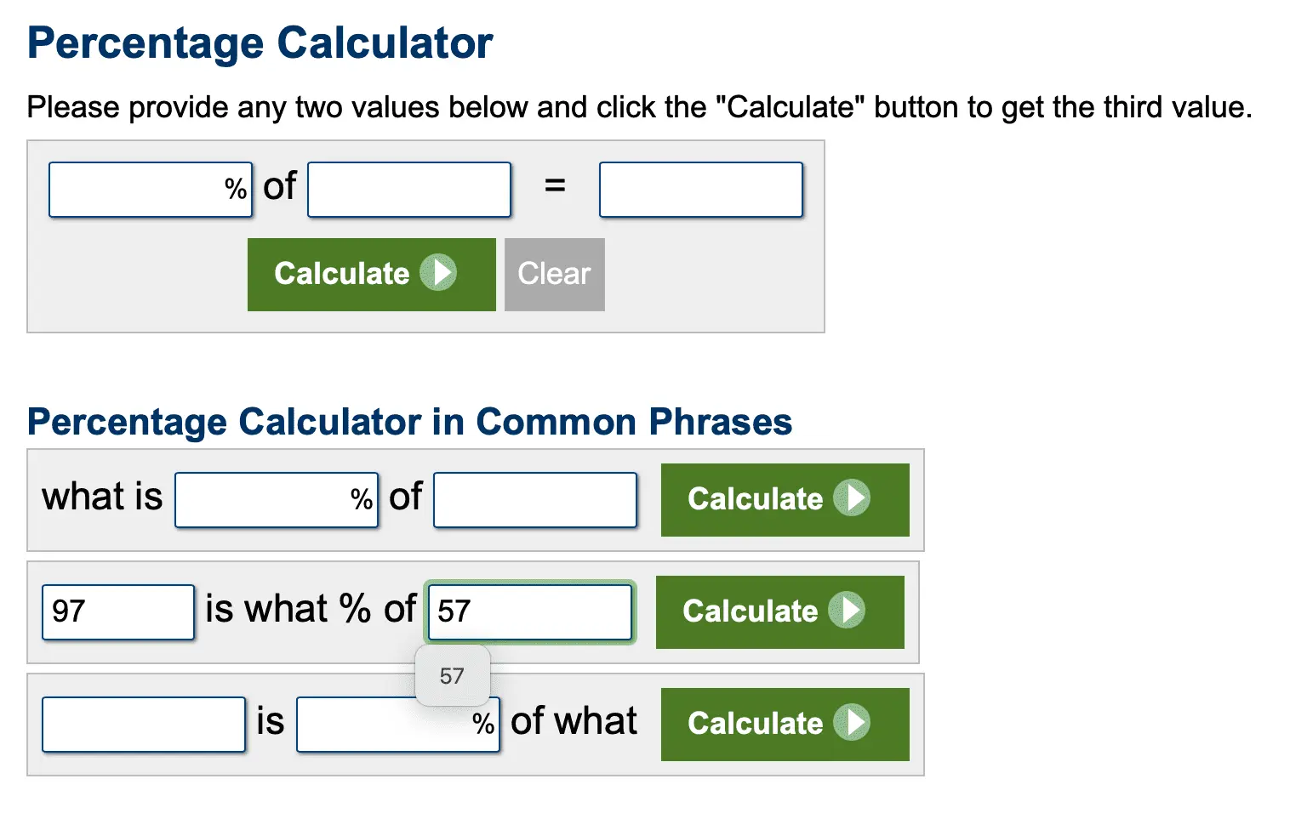Hit the arrow icon on the "is what % of" Calculate button
Screen dimensions: 1290x830
(x=847, y=610)
